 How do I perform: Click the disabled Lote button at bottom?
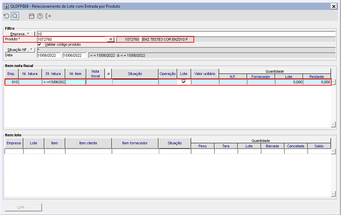(23, 207)
